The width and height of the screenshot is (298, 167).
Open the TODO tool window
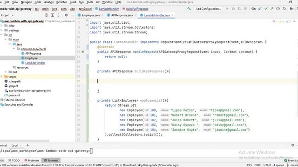click(14, 161)
